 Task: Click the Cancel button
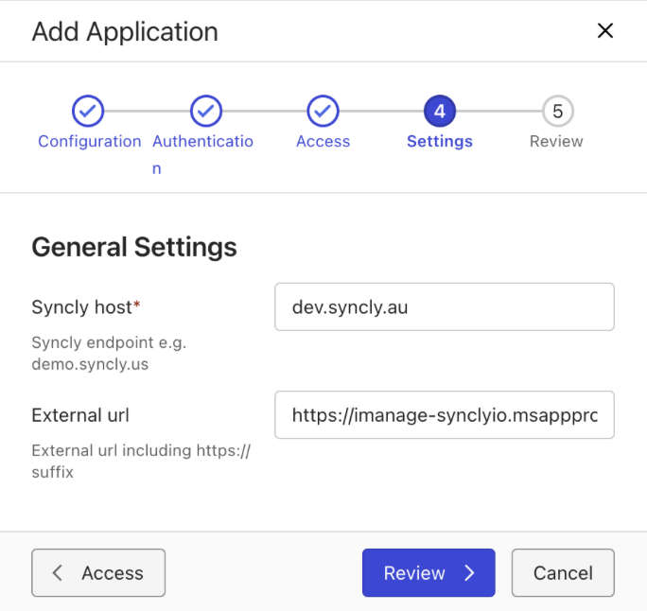point(563,572)
